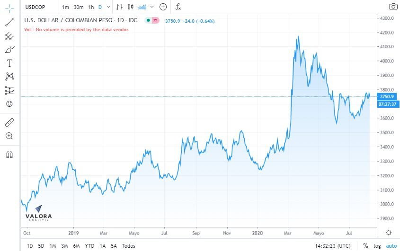Screen dimensions: 400x251
Task: Click the 07:27:37 countdown label
Action: pyautogui.click(x=388, y=104)
